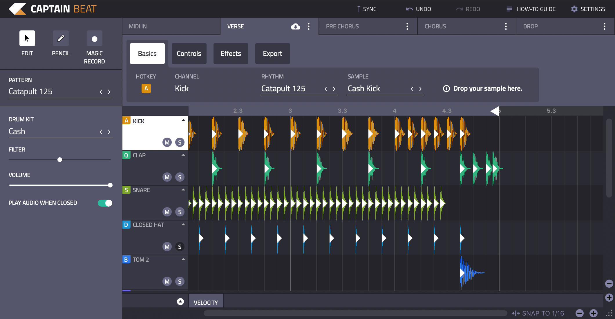Screen dimensions: 615x319
Task: Open the Settings gear
Action: tap(574, 9)
